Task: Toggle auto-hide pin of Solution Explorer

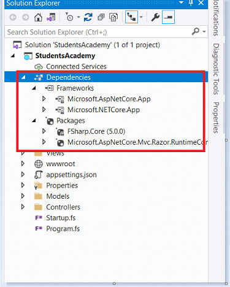Action: click(x=191, y=2)
